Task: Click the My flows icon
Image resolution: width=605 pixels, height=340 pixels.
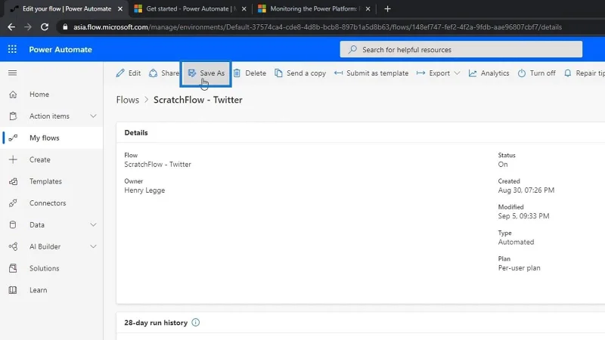Action: click(13, 138)
